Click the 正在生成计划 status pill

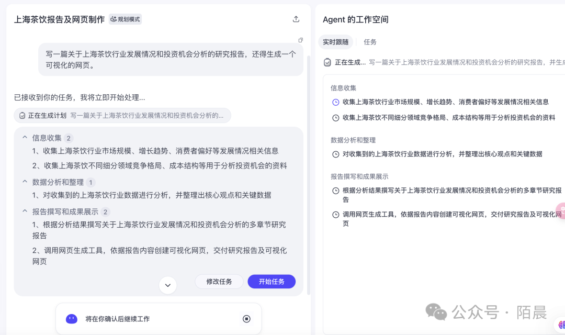click(122, 116)
